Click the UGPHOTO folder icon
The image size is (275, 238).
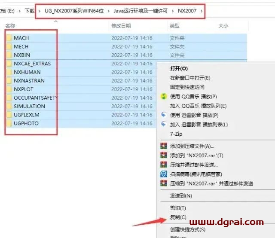(9, 123)
